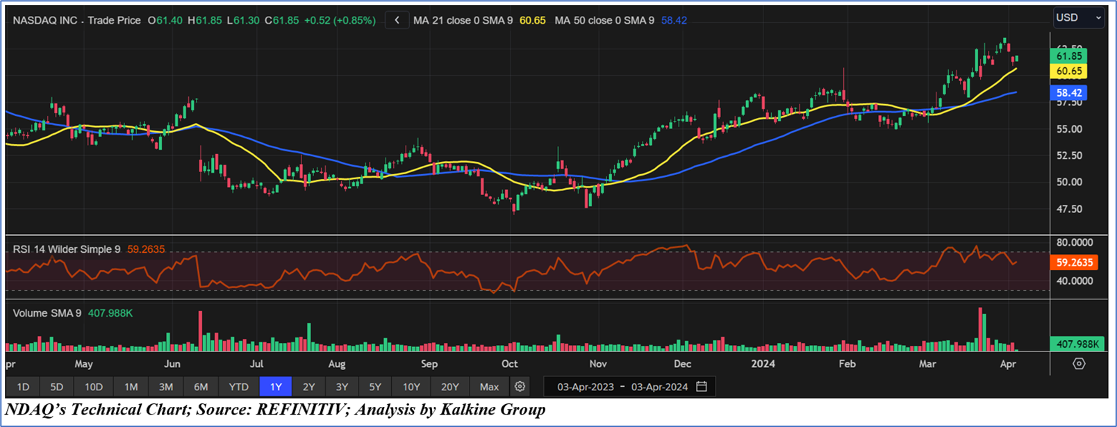1117x427 pixels.
Task: Open the calendar date picker icon
Action: click(x=702, y=387)
